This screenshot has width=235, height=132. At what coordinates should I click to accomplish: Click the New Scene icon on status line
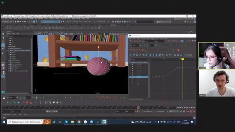click(15, 22)
